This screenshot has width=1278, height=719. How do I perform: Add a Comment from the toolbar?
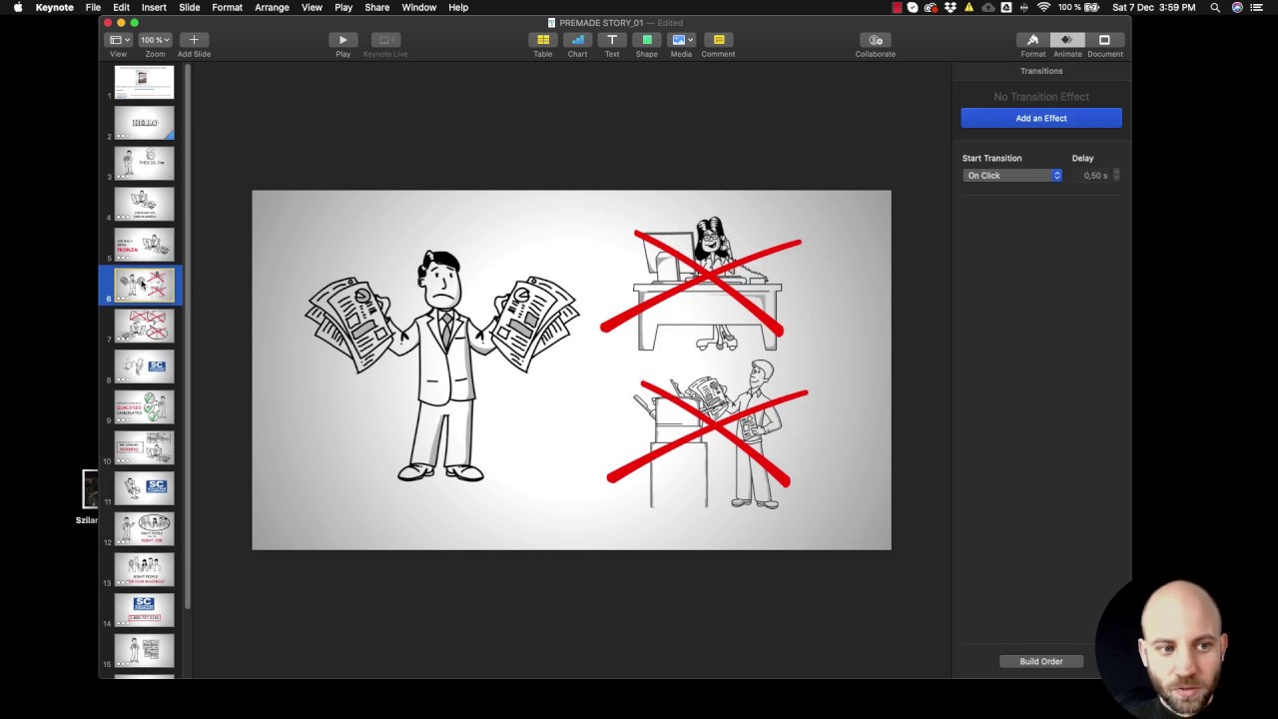pos(718,40)
